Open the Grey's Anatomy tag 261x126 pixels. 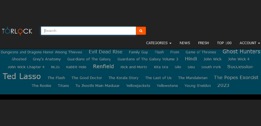pos(47,59)
